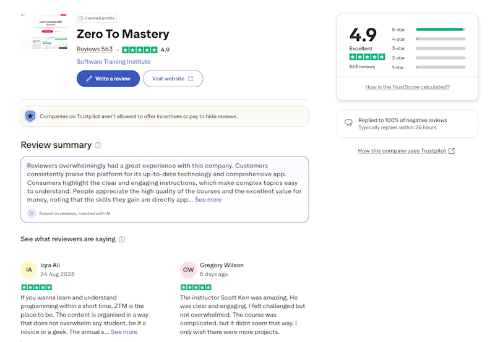Image resolution: width=495 pixels, height=342 pixels.
Task: Open the GW avatar for Gregory Wilson
Action: click(x=189, y=270)
